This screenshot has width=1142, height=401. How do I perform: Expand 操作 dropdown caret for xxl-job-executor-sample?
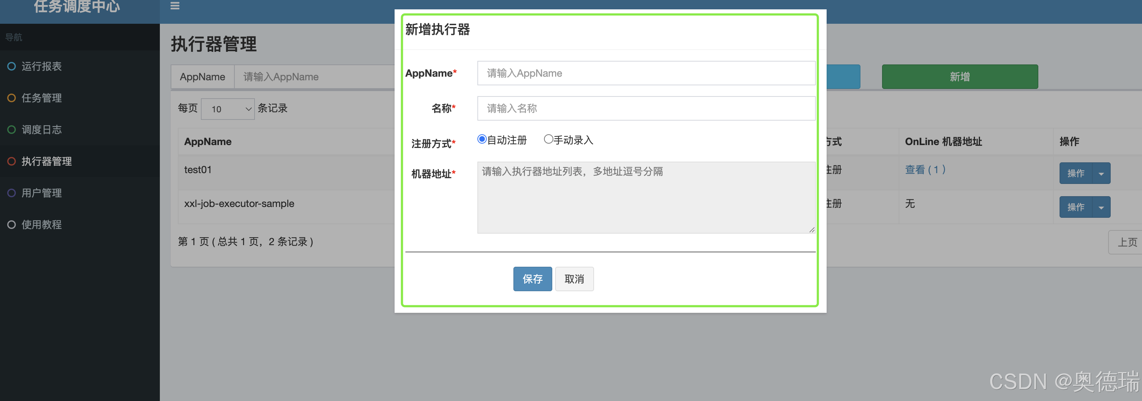1101,207
